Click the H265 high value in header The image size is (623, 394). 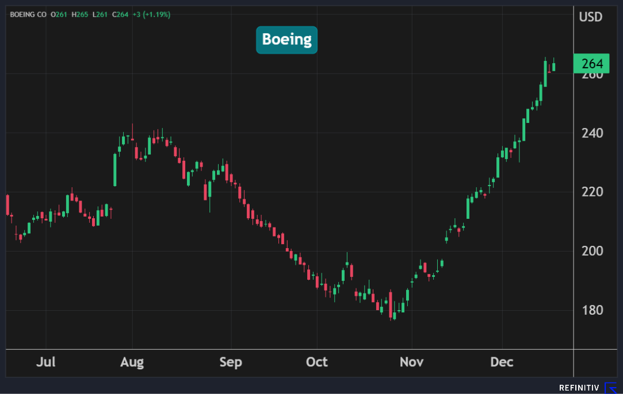(x=81, y=14)
